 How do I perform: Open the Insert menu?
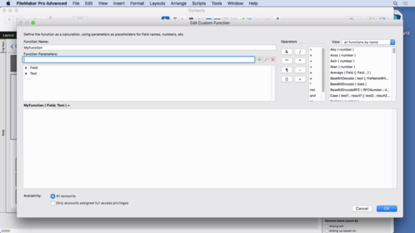119,3
